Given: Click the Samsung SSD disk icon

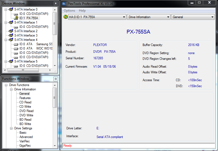Looking at the screenshot, I should (x=16, y=44).
